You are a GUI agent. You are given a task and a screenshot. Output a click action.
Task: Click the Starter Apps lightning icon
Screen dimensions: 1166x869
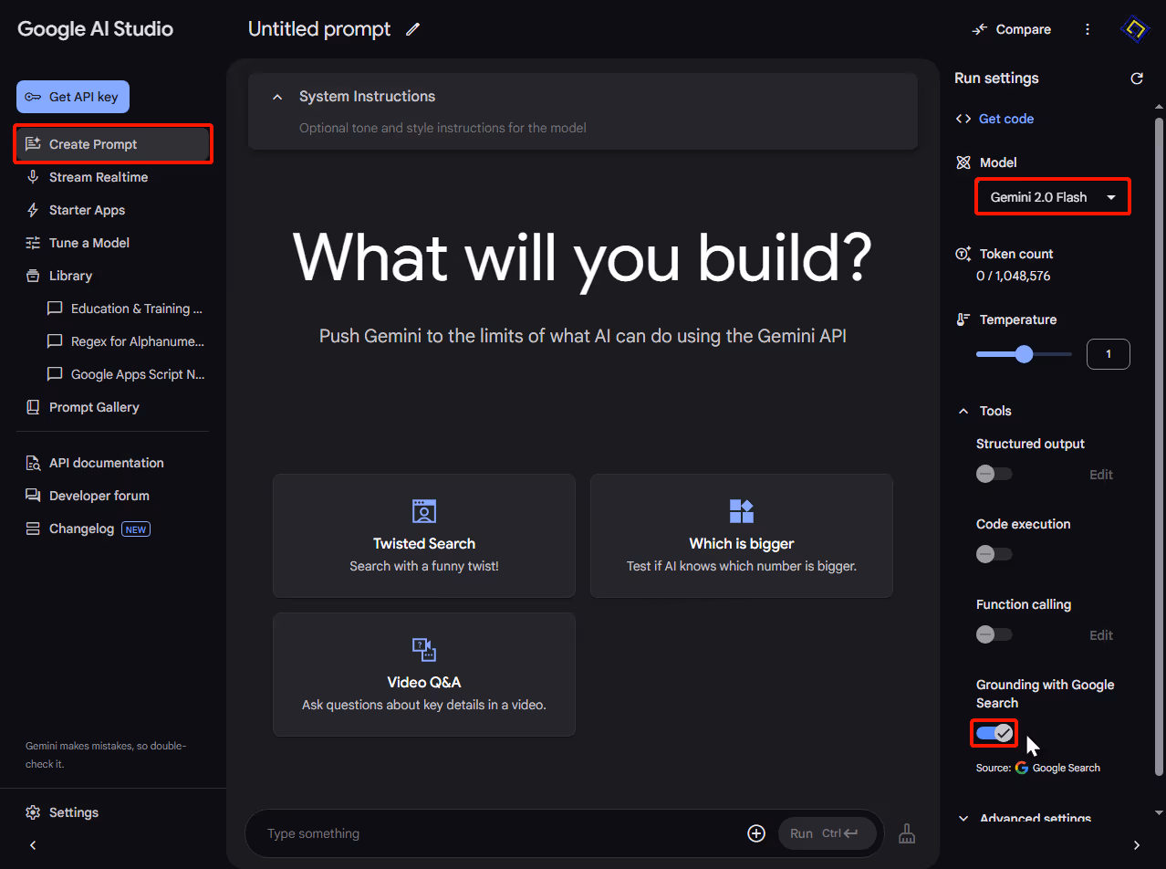[x=33, y=210]
